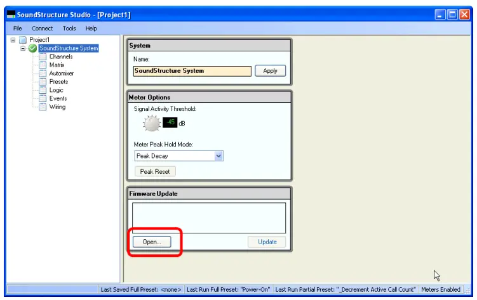Open the Tools menu
Screen dimensions: 477x300
coord(69,29)
